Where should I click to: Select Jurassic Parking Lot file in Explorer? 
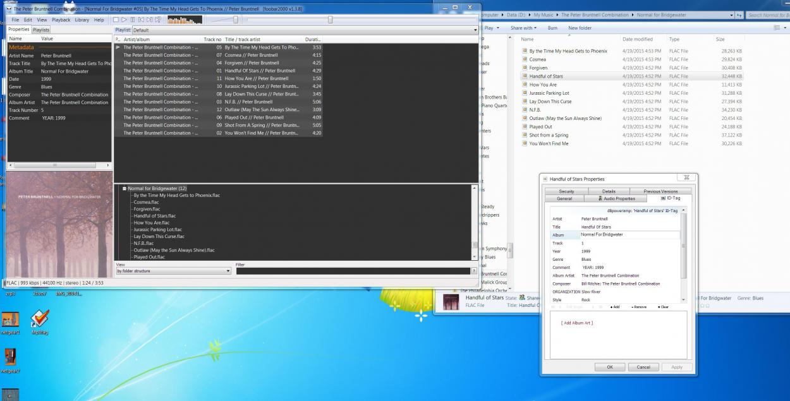(549, 93)
